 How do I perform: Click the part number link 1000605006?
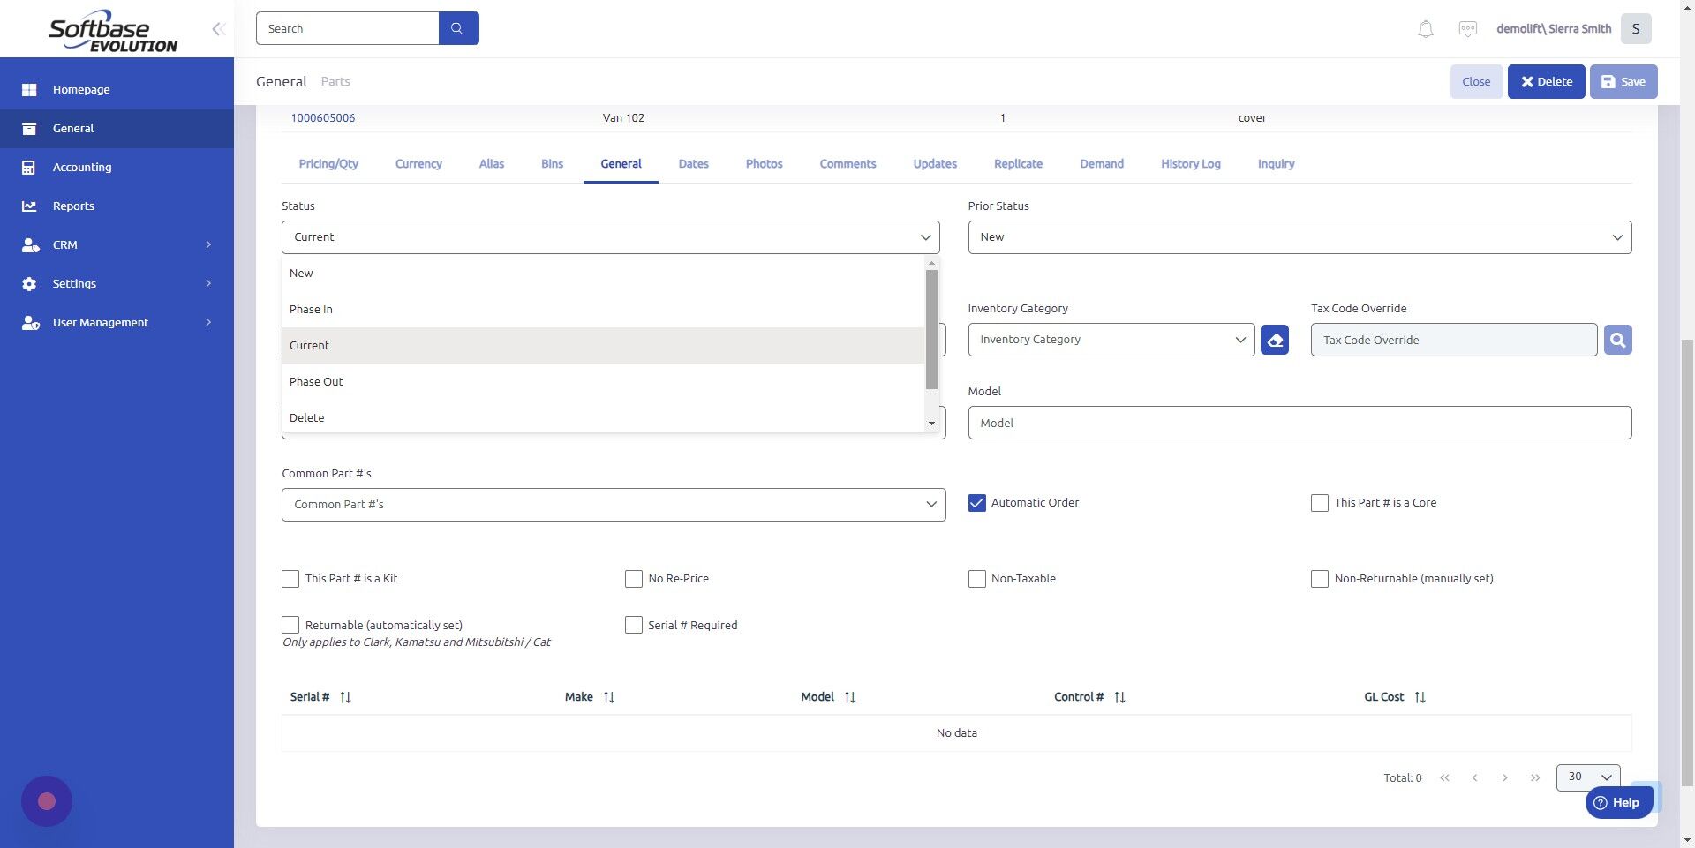coord(323,117)
